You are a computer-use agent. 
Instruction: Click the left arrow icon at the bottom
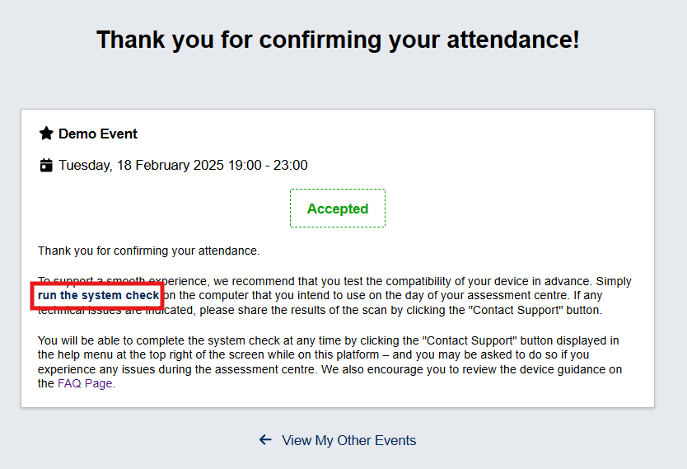(x=265, y=440)
